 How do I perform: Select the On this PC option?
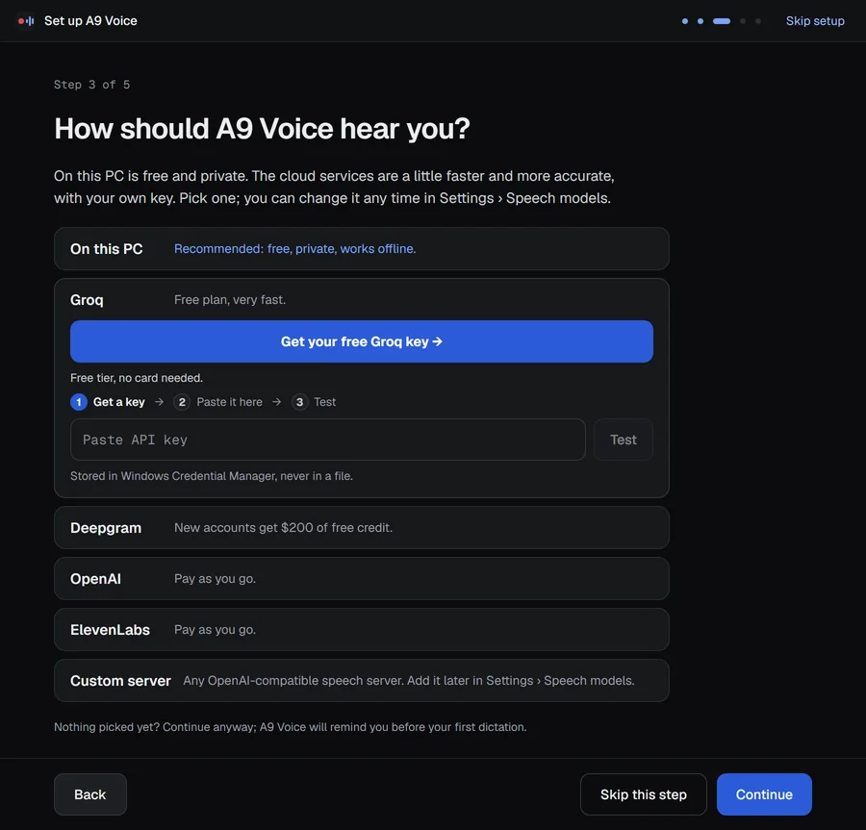coord(362,249)
